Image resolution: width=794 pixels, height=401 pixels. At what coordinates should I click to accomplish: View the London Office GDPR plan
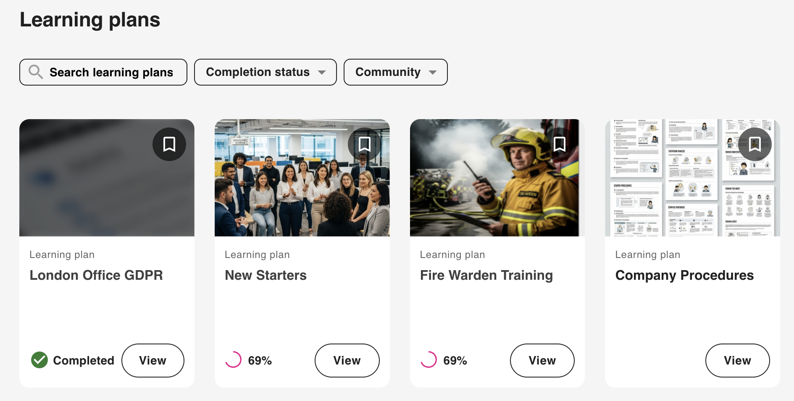point(152,360)
